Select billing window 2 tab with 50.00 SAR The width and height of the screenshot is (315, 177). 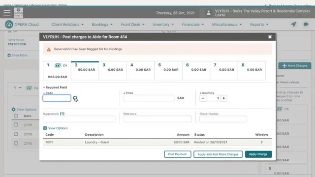tap(85, 71)
